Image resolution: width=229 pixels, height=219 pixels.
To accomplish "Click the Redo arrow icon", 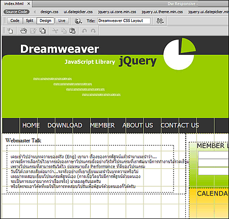I will (93, 31).
